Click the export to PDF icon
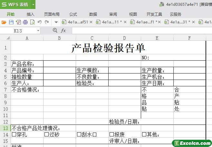The image size is (212, 147). tap(18, 22)
